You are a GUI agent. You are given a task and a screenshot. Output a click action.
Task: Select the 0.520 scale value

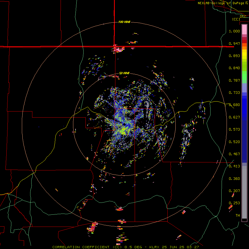coord(234,142)
